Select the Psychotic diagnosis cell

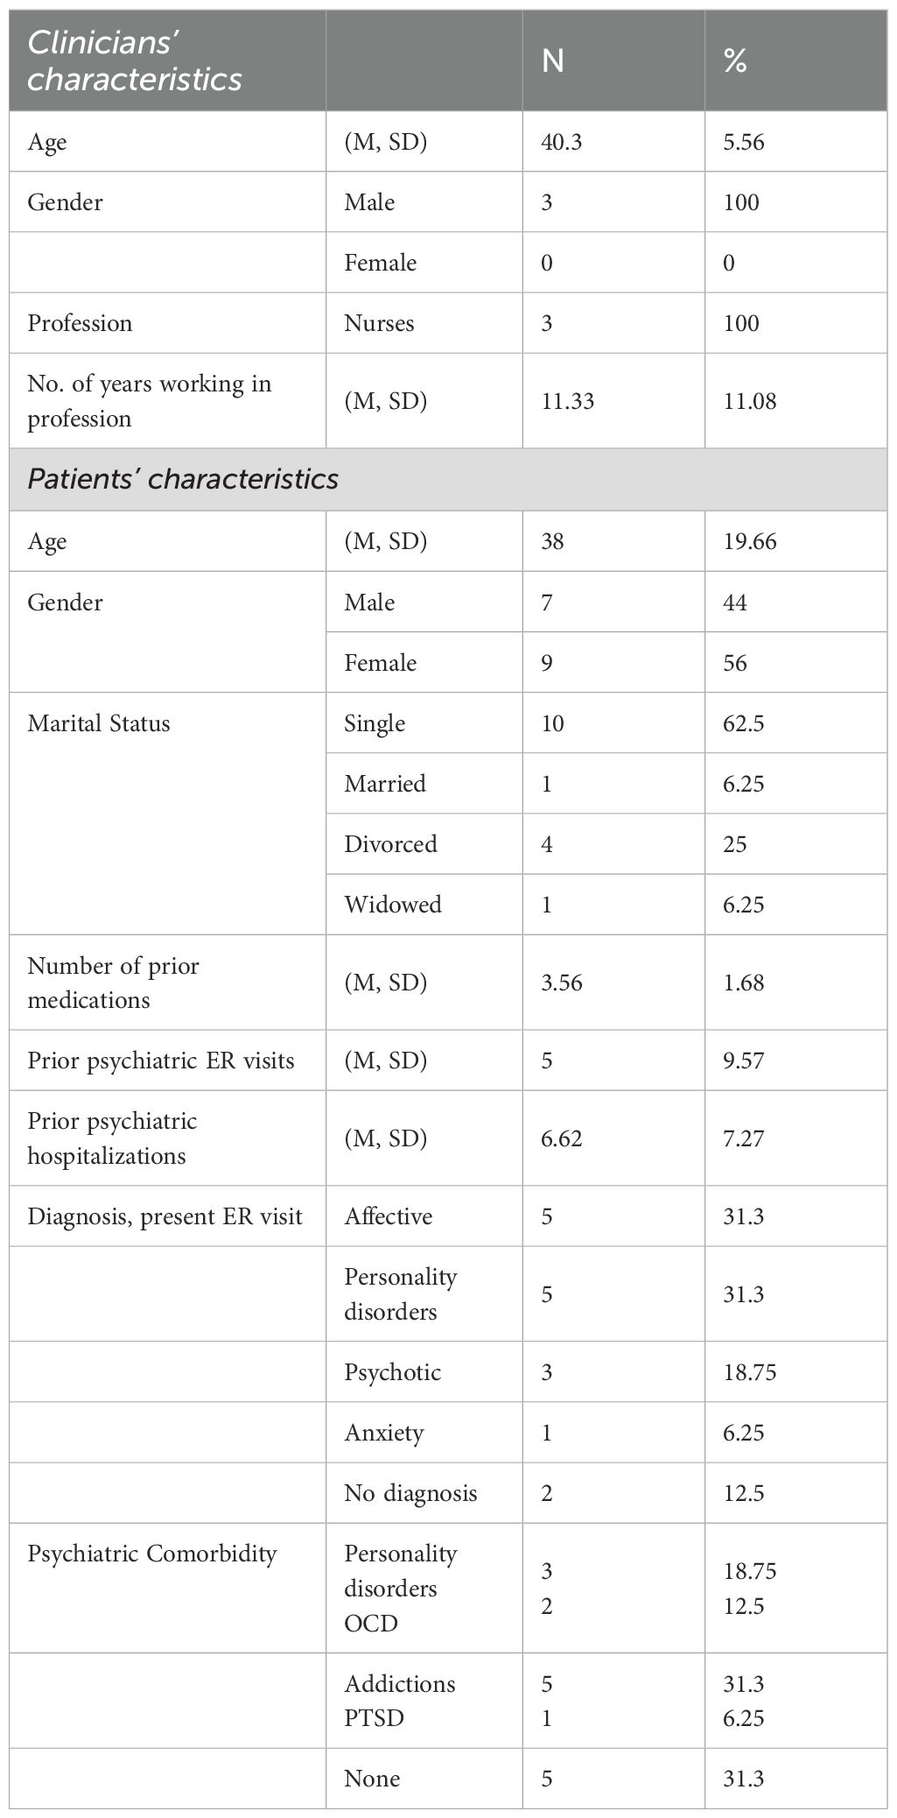click(392, 1372)
